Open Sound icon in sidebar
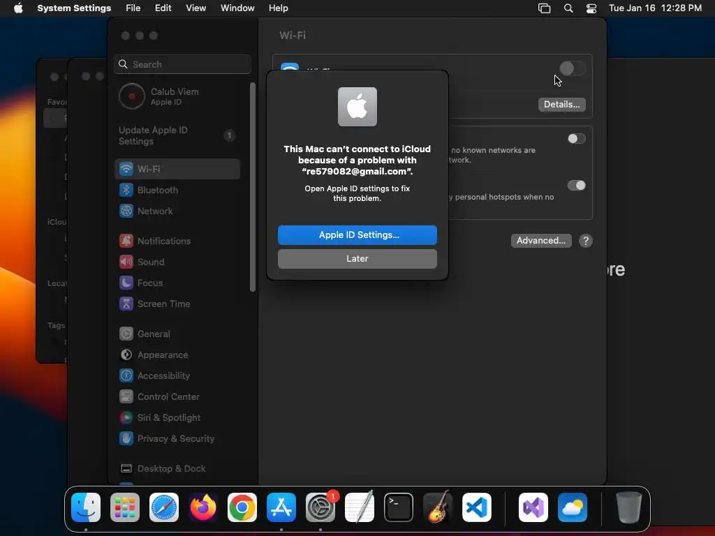 [x=126, y=262]
